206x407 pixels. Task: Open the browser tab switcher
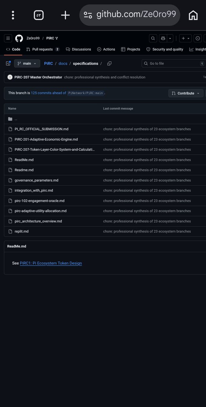coord(39,15)
